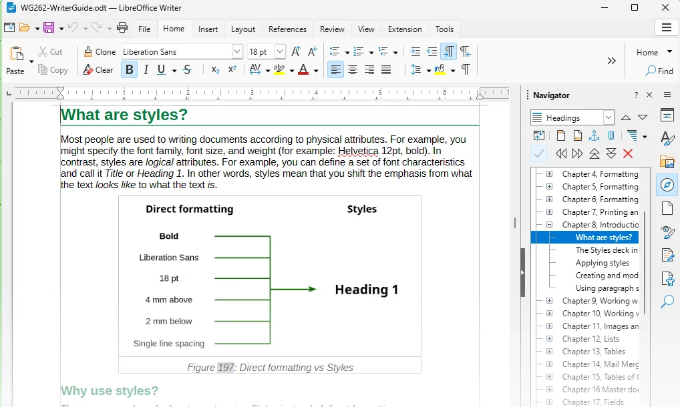Click the Navigator tree vertical scrollbar
The width and height of the screenshot is (680, 407).
645,263
